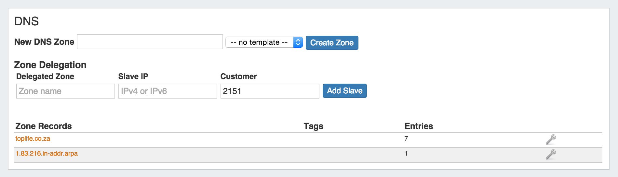Screen dimensions: 618x177
Task: Click the Entries column header
Action: coord(419,126)
